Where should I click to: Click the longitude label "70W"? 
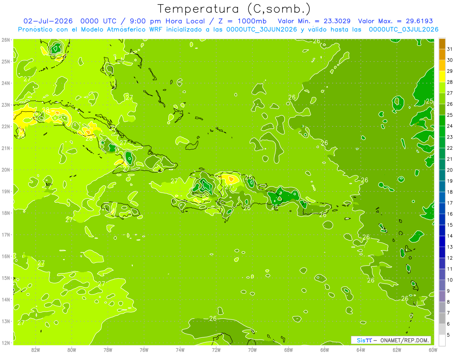[x=252, y=349]
